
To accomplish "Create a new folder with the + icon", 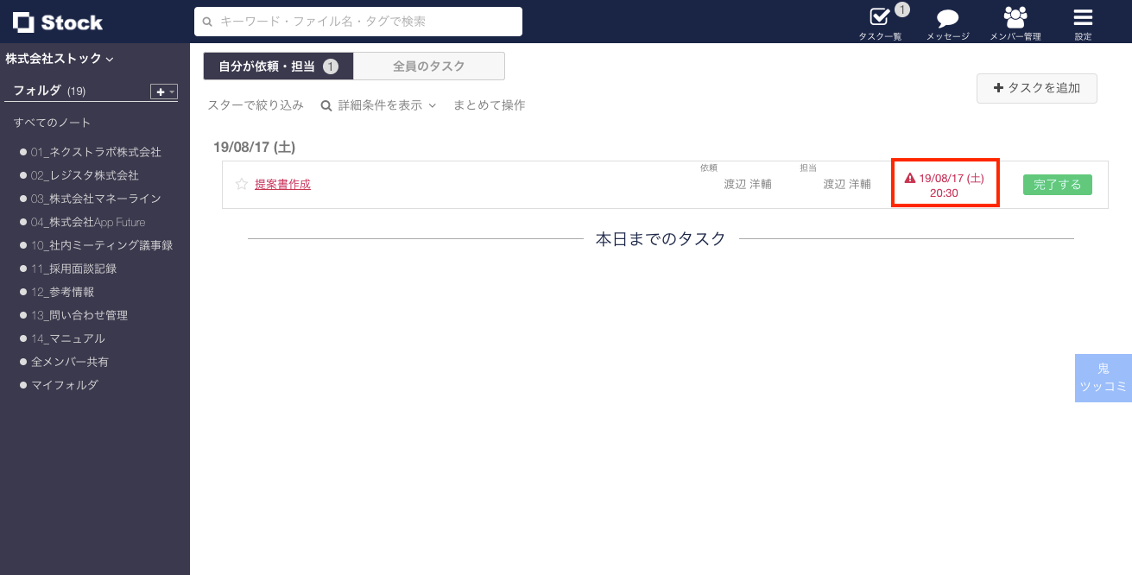I will [158, 92].
